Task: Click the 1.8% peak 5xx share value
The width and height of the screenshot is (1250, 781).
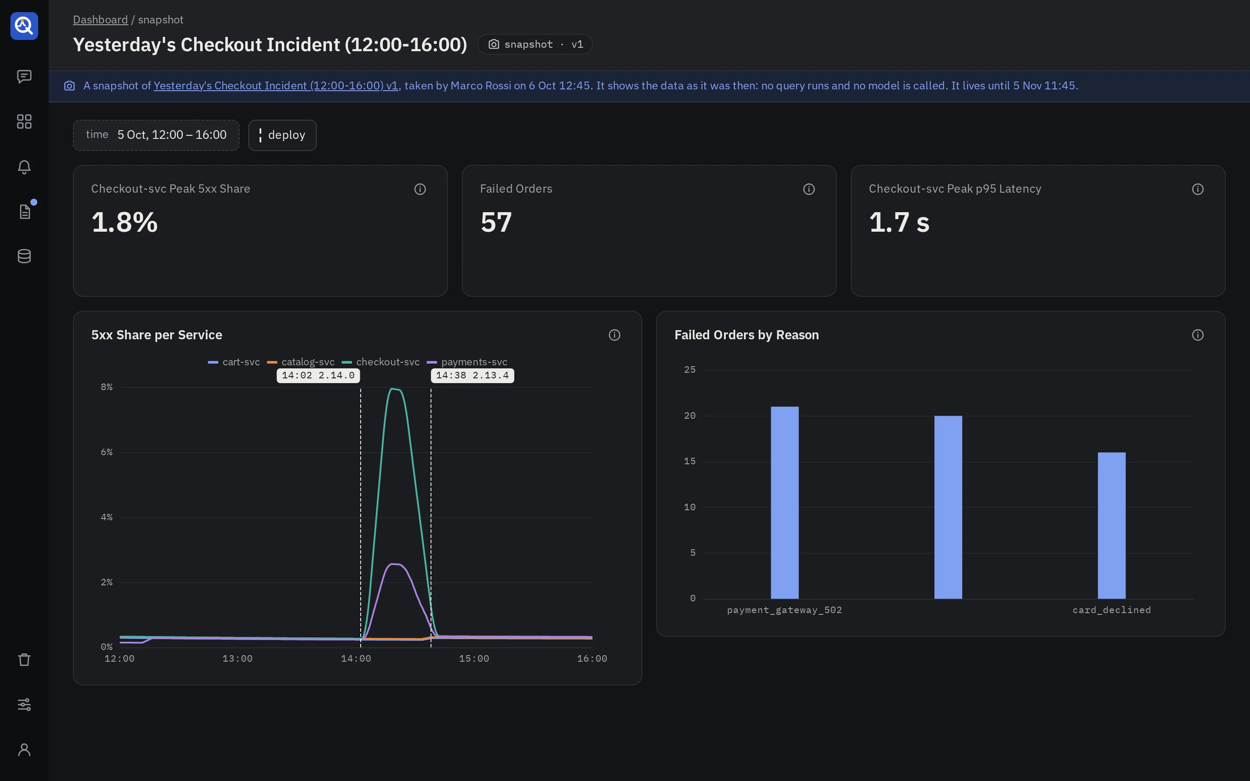Action: pyautogui.click(x=125, y=223)
